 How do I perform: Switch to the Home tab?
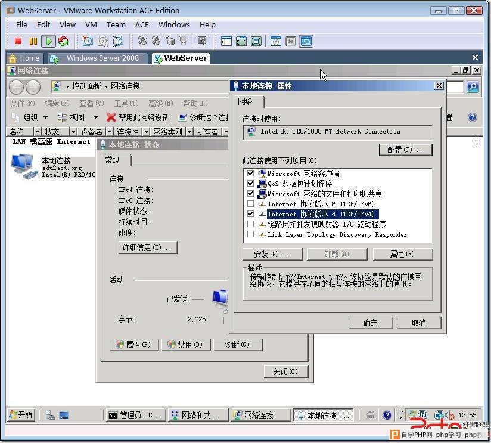coord(25,58)
